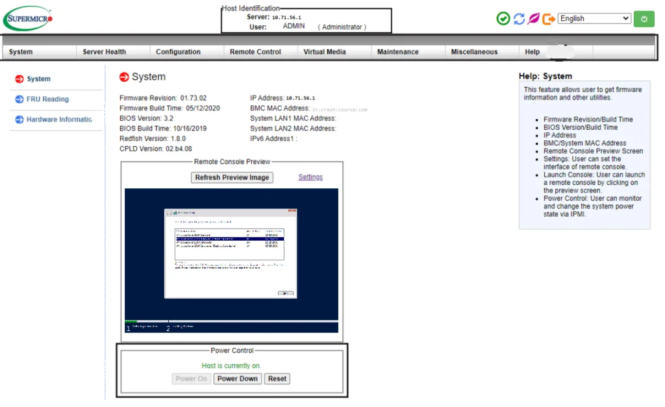Click the green checkmark status icon

[x=503, y=19]
